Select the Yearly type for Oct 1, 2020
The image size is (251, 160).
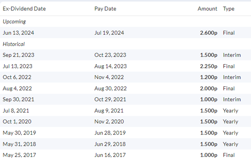tap(230, 121)
